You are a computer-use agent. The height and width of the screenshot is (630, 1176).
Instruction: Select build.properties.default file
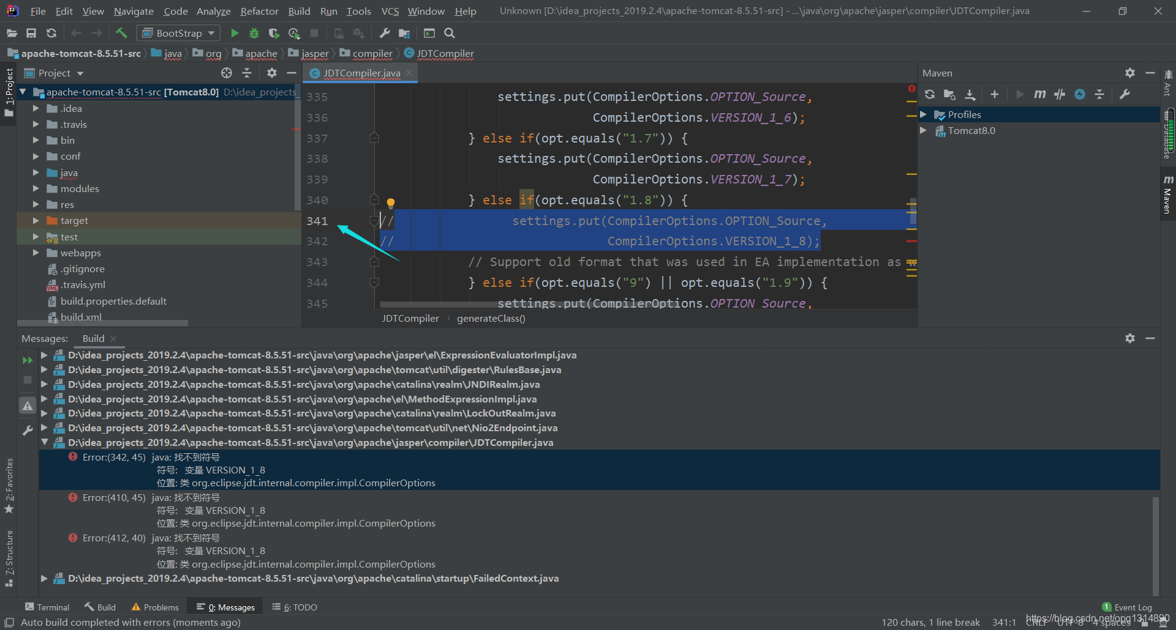113,301
